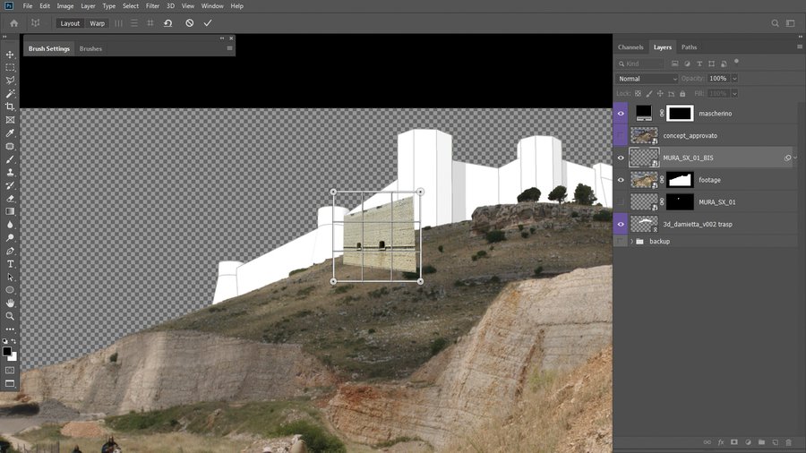The width and height of the screenshot is (806, 453).
Task: Cancel the transform operation
Action: click(x=189, y=22)
